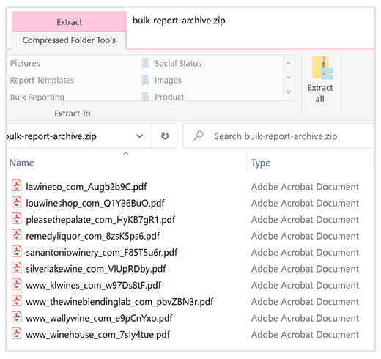This screenshot has height=359, width=381.
Task: Select file name louwineshop_com_Q1Y36BuO.pdf
Action: (x=95, y=203)
